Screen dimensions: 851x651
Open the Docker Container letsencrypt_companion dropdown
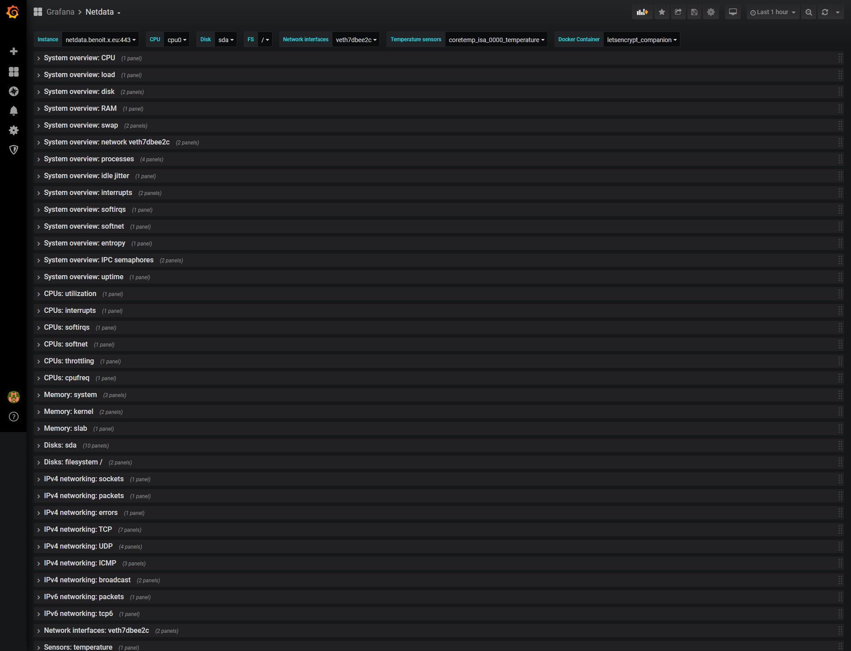(x=642, y=39)
